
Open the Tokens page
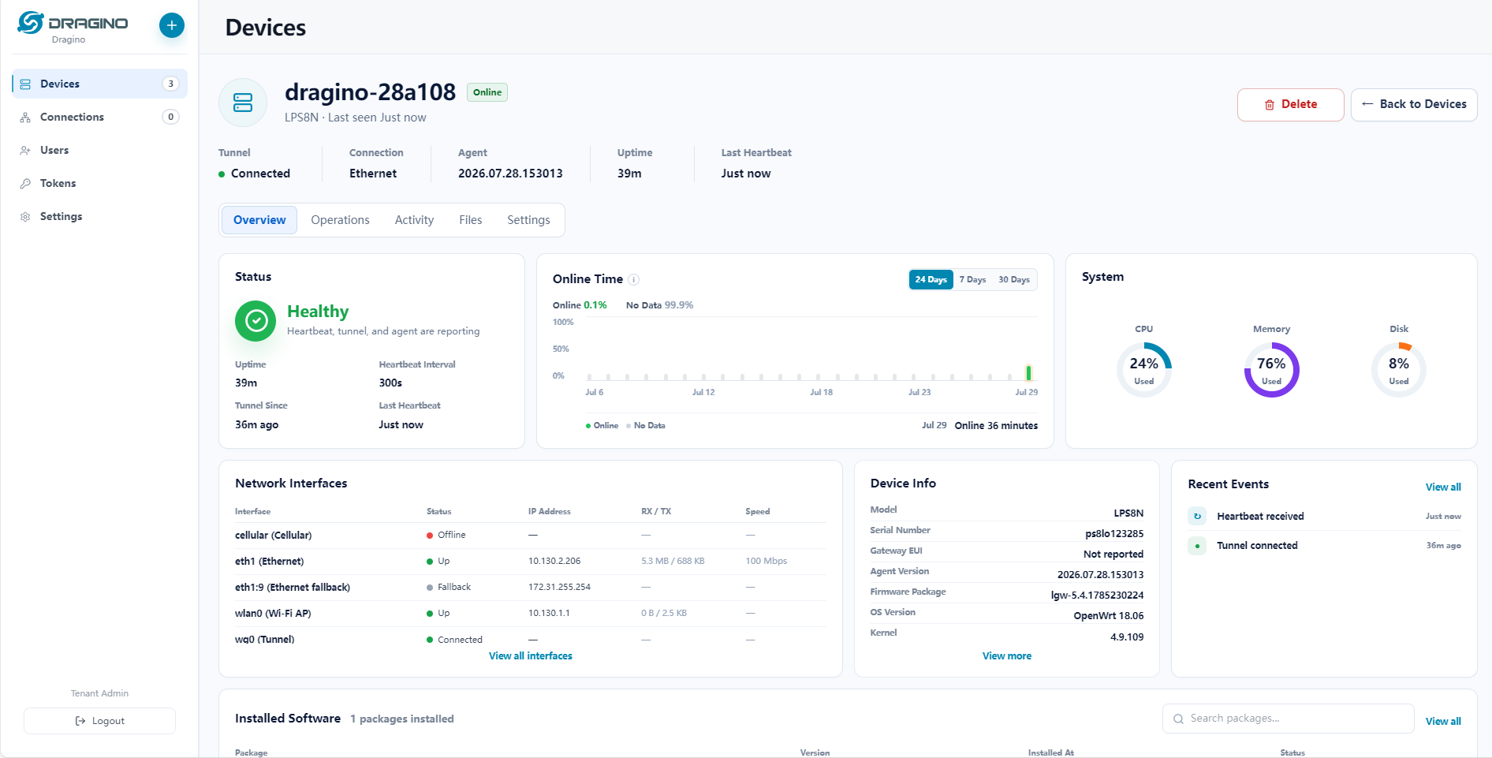100,183
